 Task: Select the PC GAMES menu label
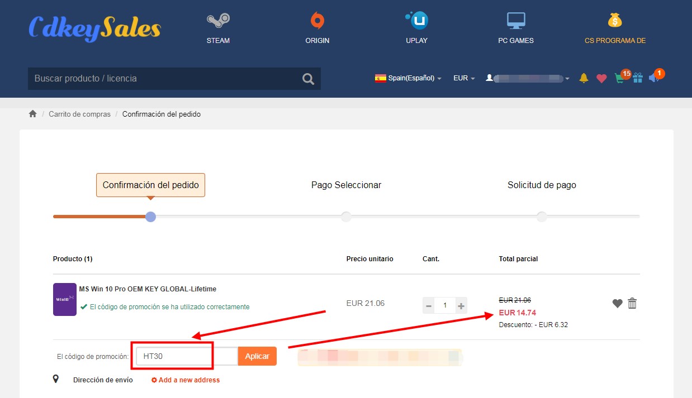516,41
